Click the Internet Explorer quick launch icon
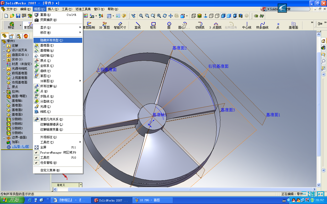 (30, 200)
